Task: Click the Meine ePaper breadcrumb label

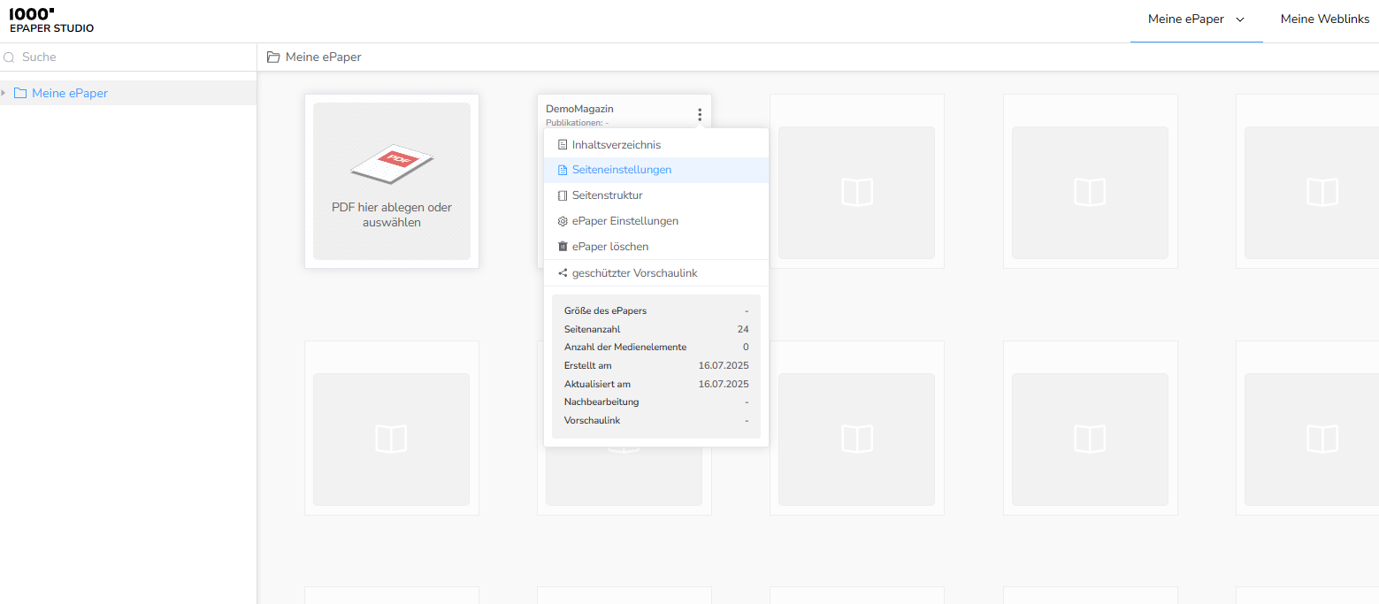Action: coord(323,57)
